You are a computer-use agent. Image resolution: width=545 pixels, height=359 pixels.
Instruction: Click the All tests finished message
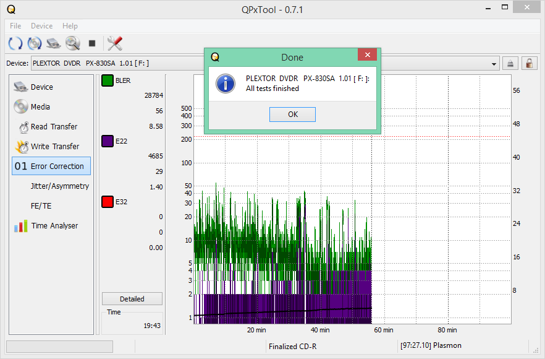pyautogui.click(x=272, y=89)
